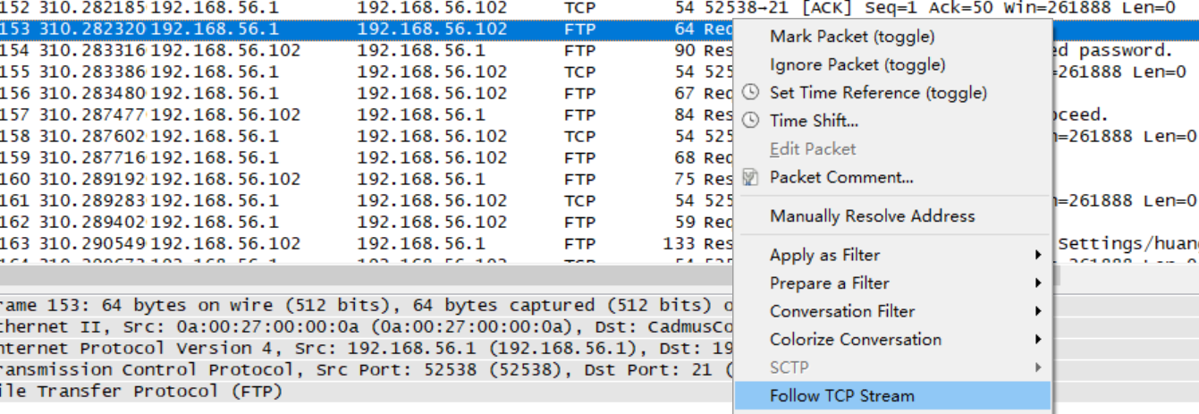The width and height of the screenshot is (1199, 414).
Task: Select Follow TCP Stream
Action: pos(892,396)
